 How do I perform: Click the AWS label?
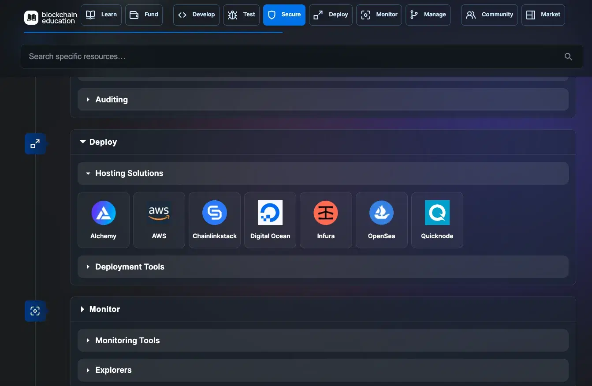coord(159,236)
